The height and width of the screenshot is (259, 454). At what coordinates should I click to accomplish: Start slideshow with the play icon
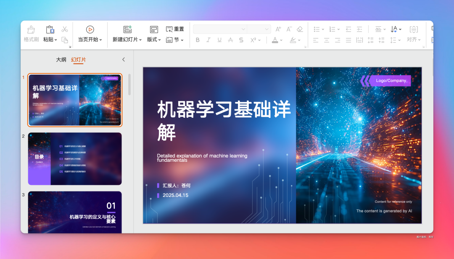click(90, 29)
